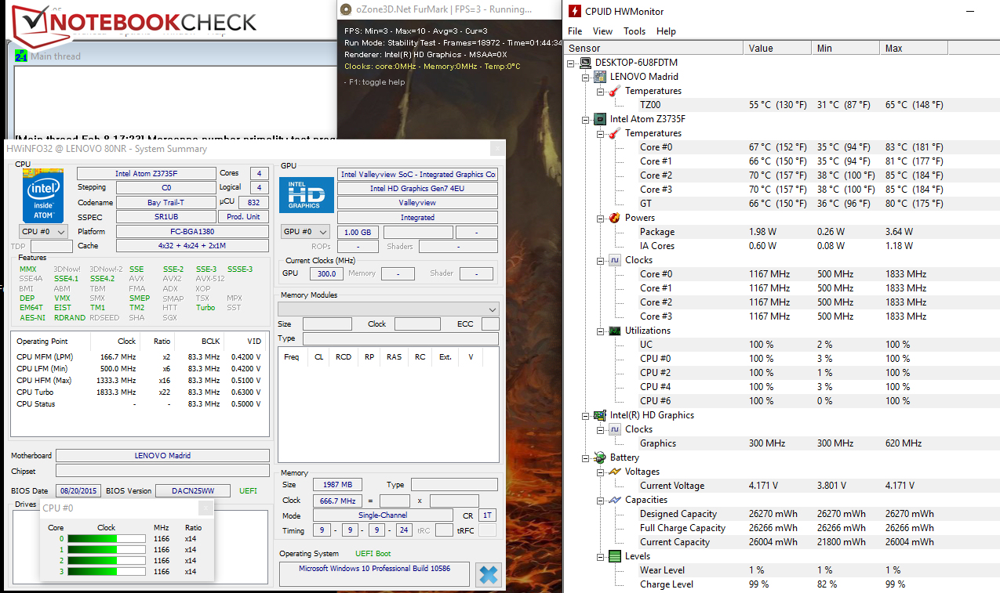Open the GPU #0 selector dropdown

[306, 232]
